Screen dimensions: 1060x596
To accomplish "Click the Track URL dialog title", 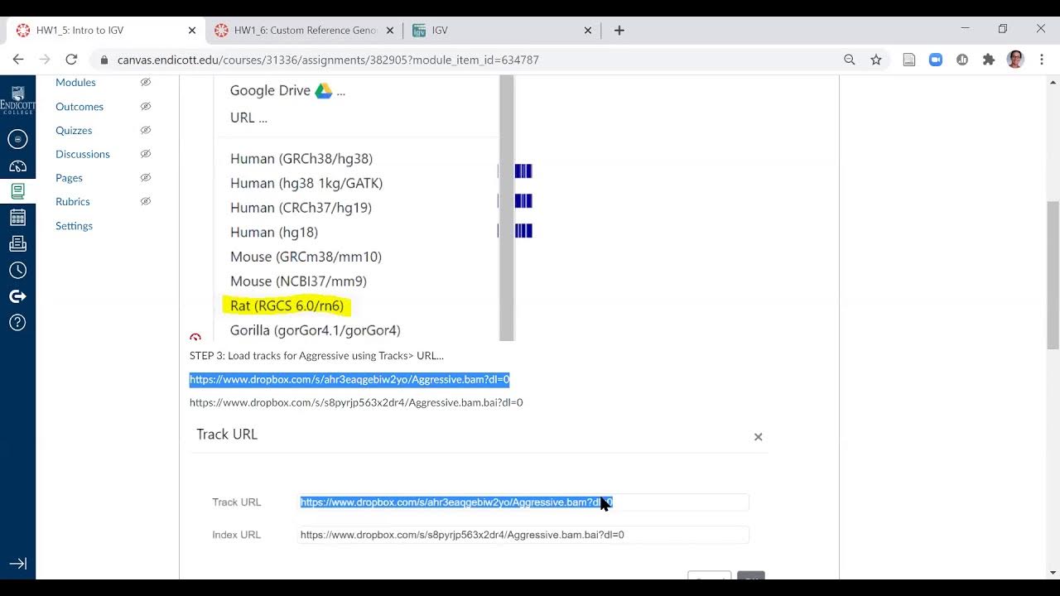I will tap(227, 435).
